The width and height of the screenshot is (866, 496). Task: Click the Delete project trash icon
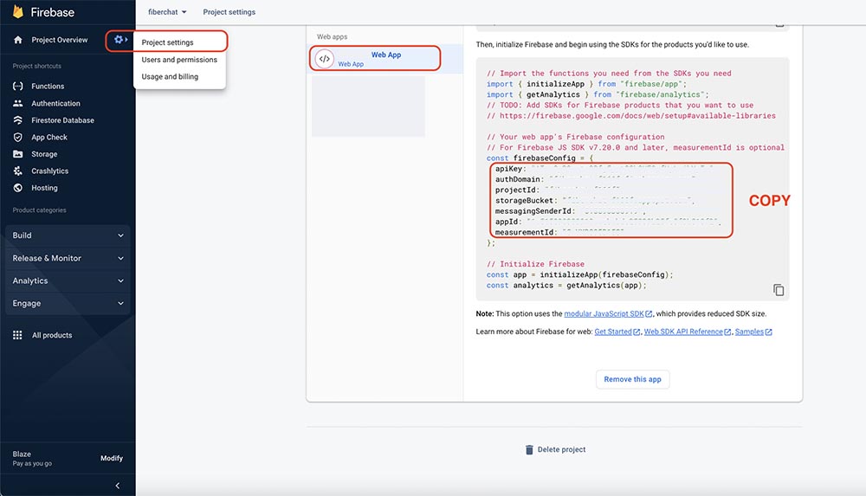point(529,449)
